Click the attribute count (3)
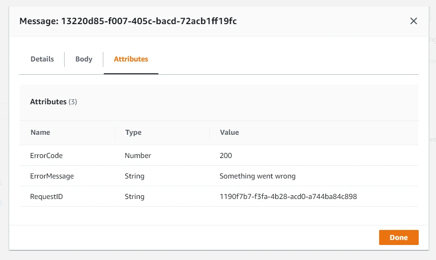The width and height of the screenshot is (436, 260). pos(73,102)
